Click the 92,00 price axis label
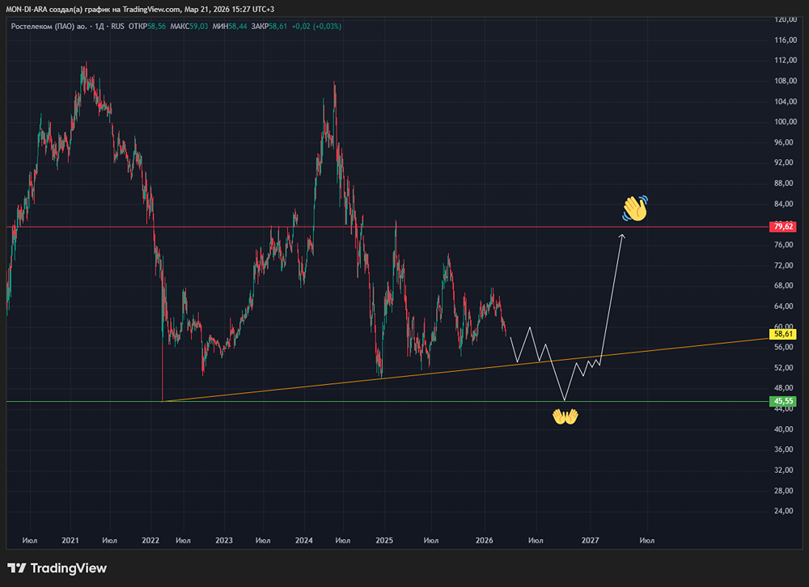 [x=786, y=163]
